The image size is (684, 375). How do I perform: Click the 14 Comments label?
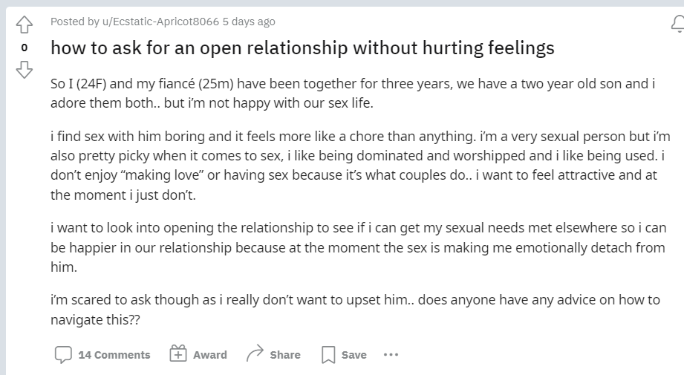click(114, 355)
